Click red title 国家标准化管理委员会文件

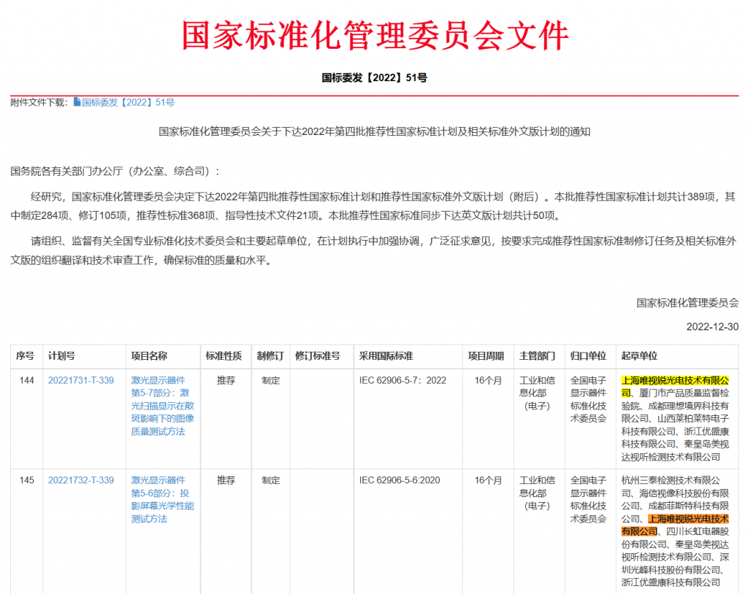tap(375, 35)
